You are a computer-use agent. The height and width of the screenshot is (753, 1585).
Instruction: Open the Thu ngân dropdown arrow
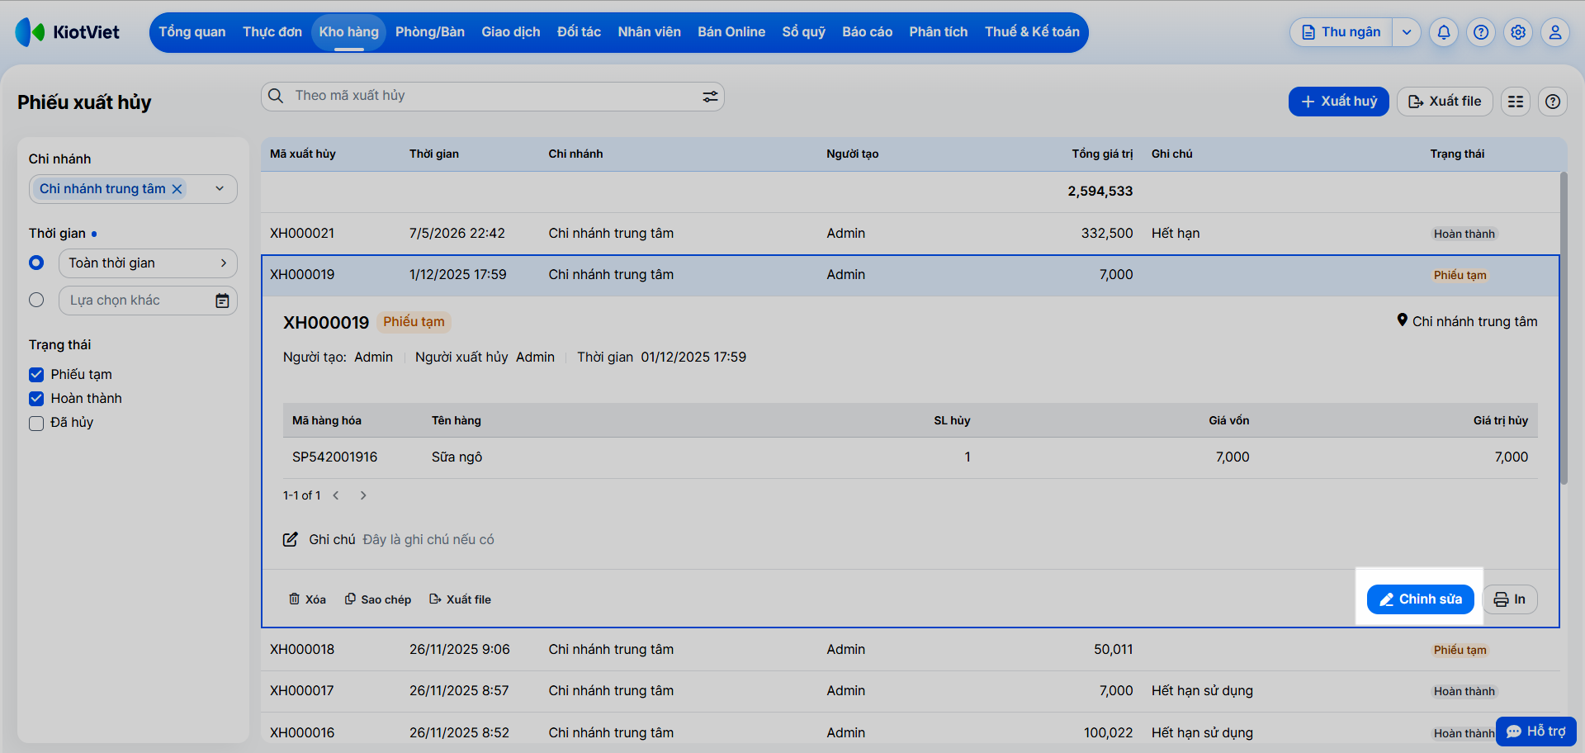coord(1407,32)
